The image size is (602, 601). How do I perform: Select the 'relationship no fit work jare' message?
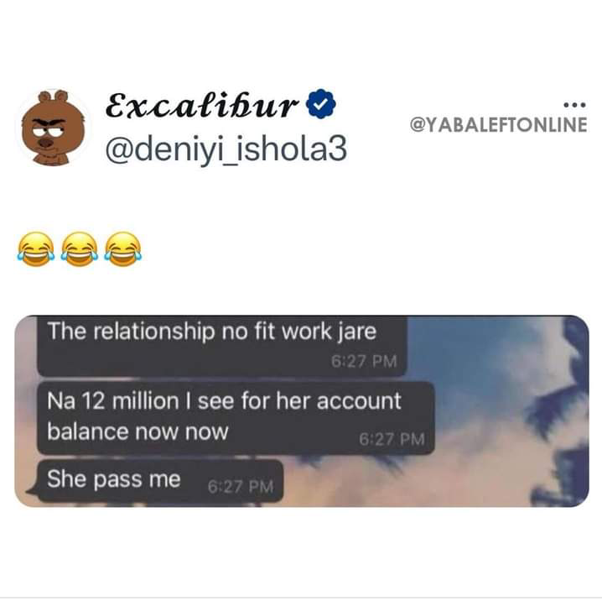pos(221,345)
